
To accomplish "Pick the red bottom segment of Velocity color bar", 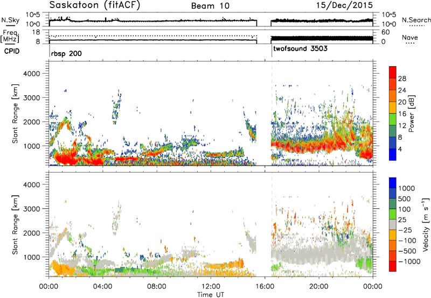I will pyautogui.click(x=393, y=266).
